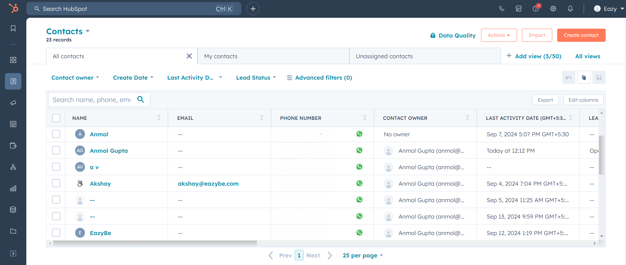Open All views link
This screenshot has width=626, height=265.
[x=587, y=56]
